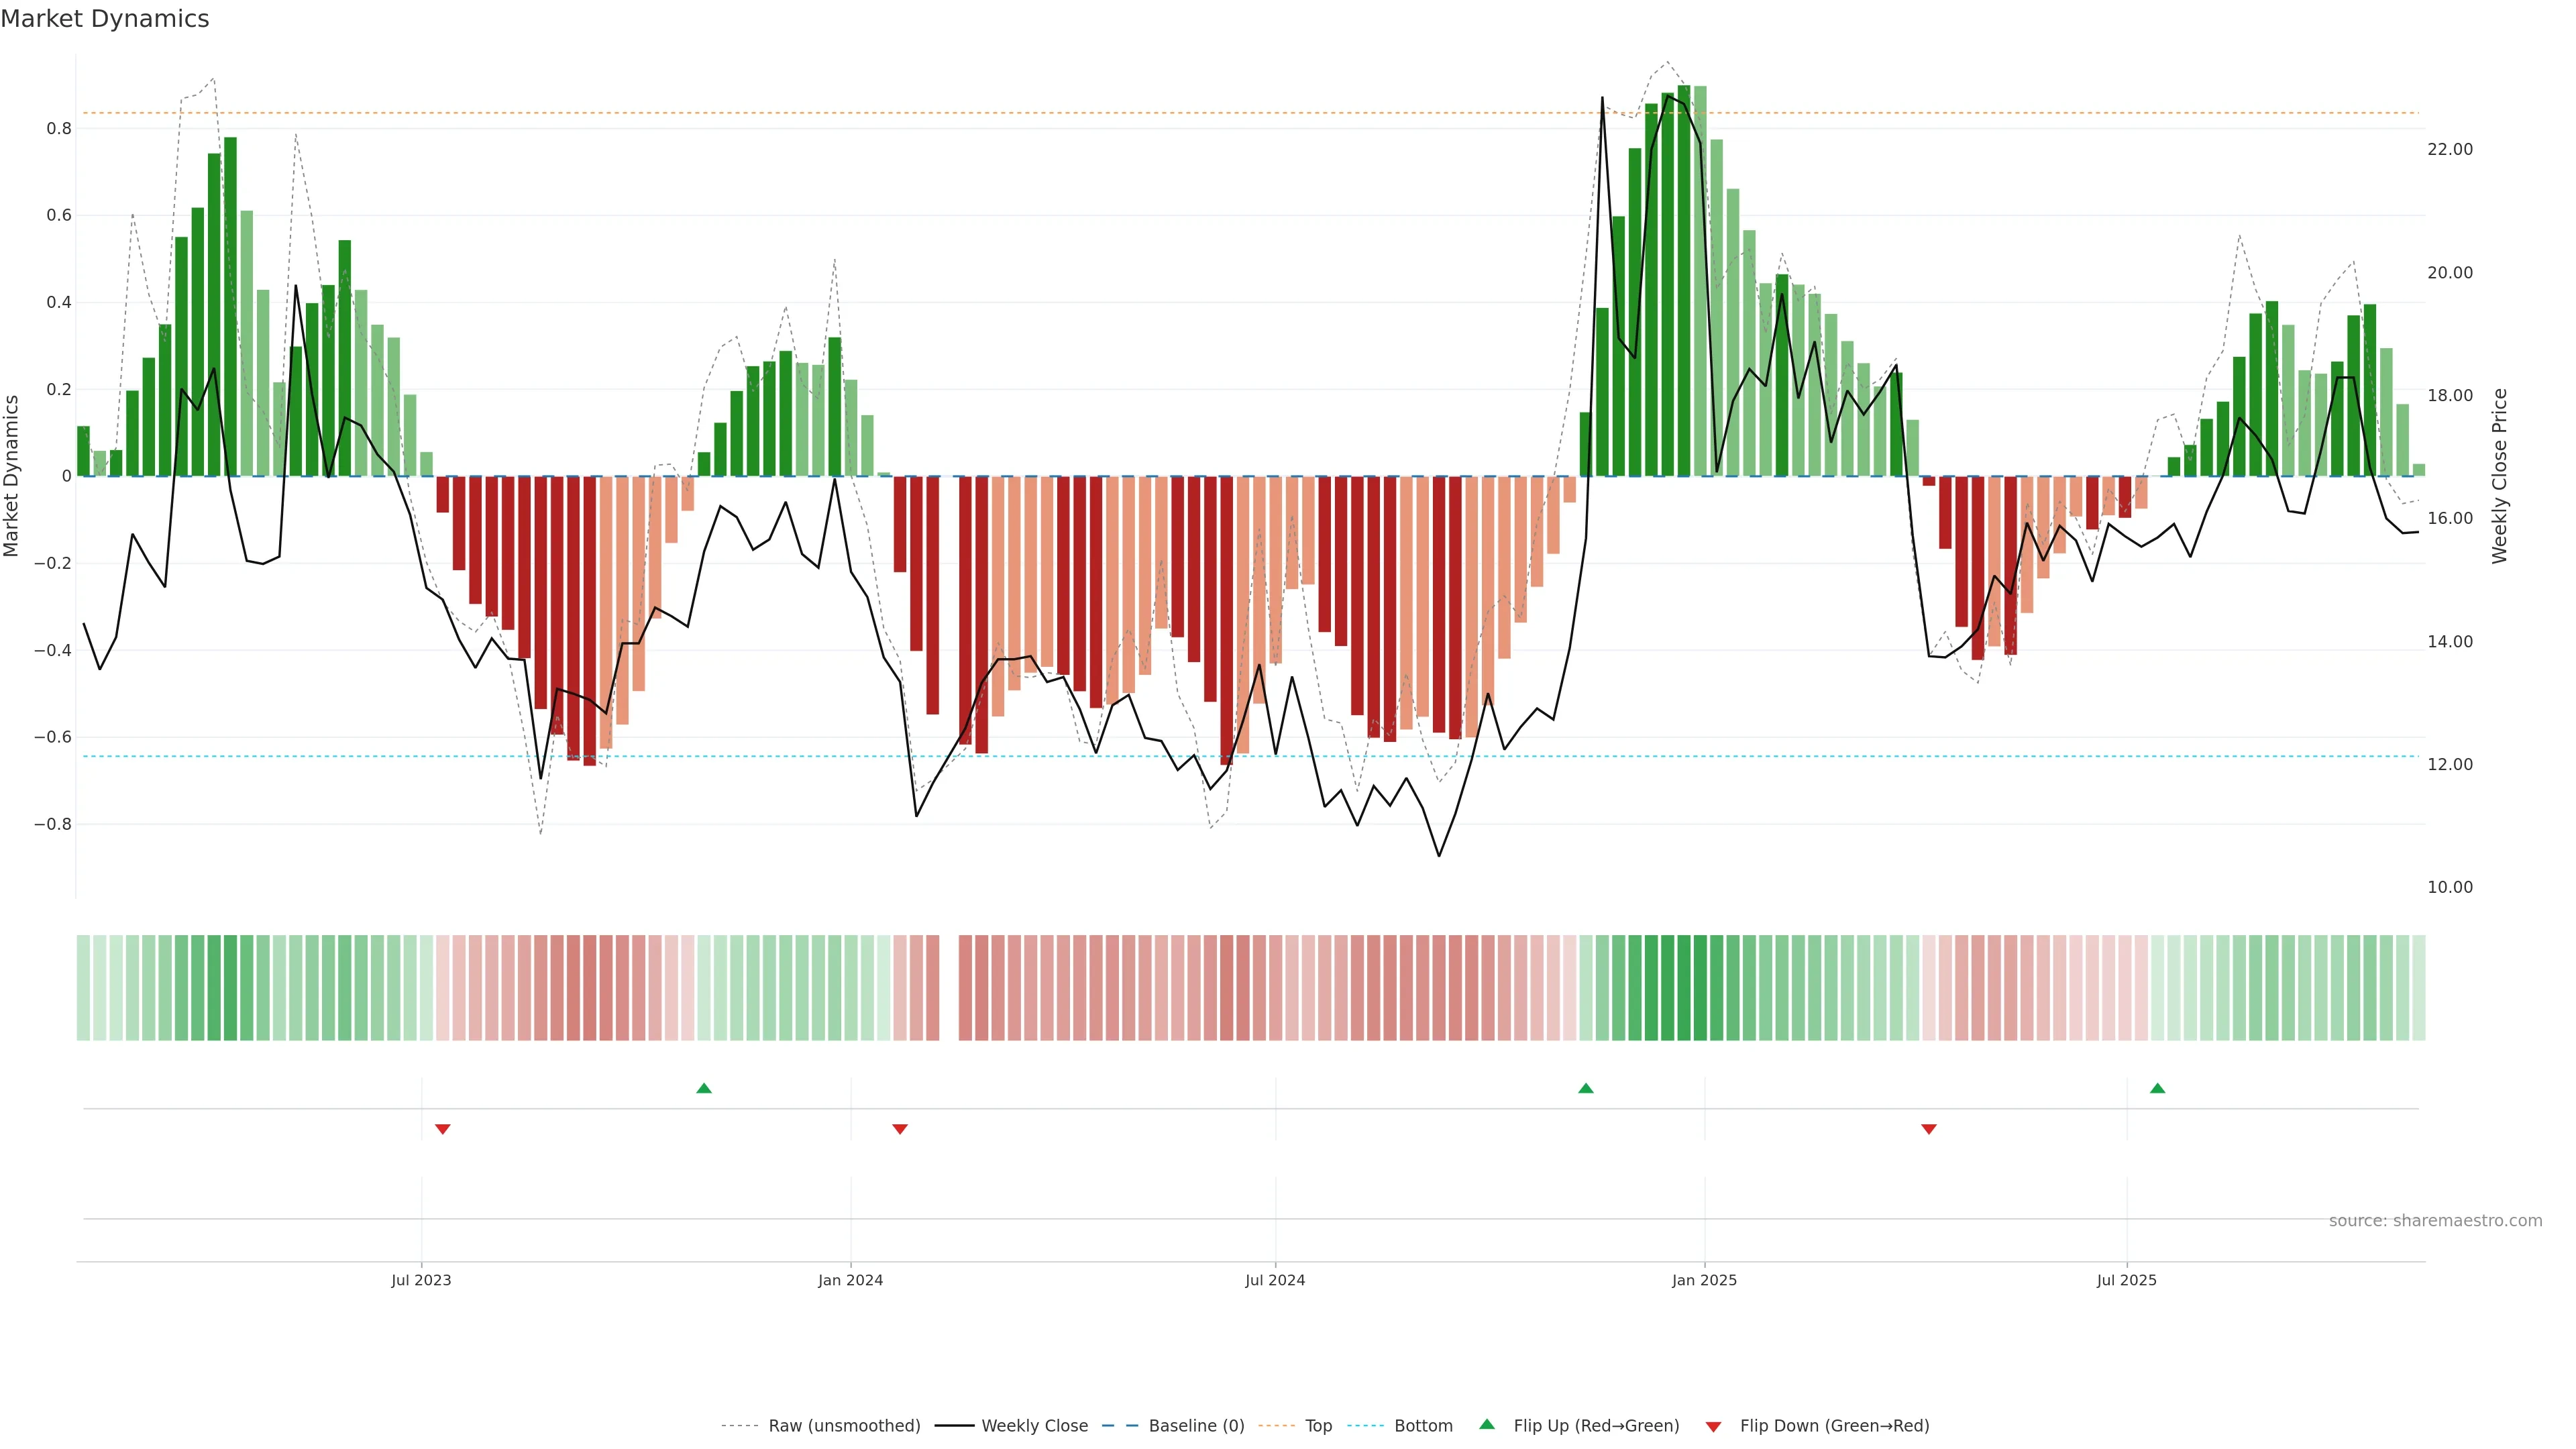Click the red flip-down triangle between Jan 2025 and Jul 2025

point(1929,1129)
